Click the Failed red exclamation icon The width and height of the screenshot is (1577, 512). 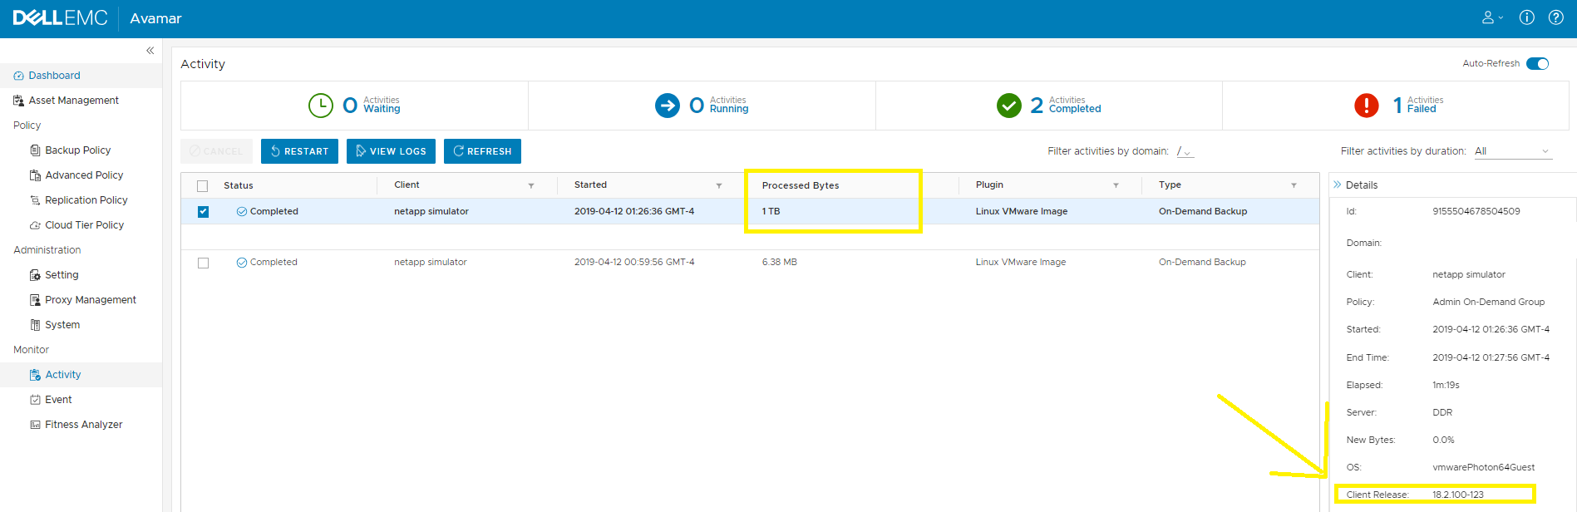click(x=1367, y=106)
